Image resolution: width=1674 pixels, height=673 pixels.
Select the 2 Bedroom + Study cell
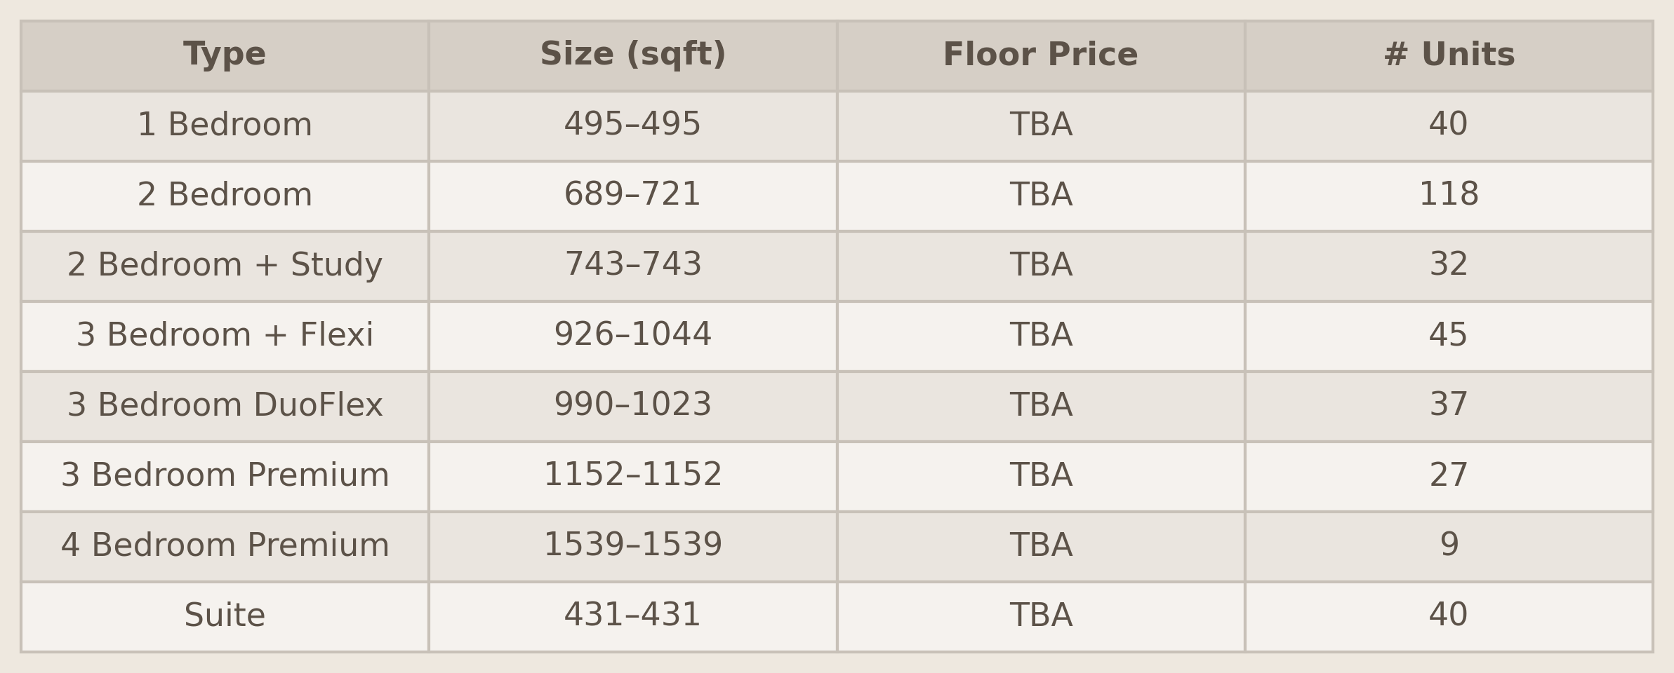tap(225, 266)
